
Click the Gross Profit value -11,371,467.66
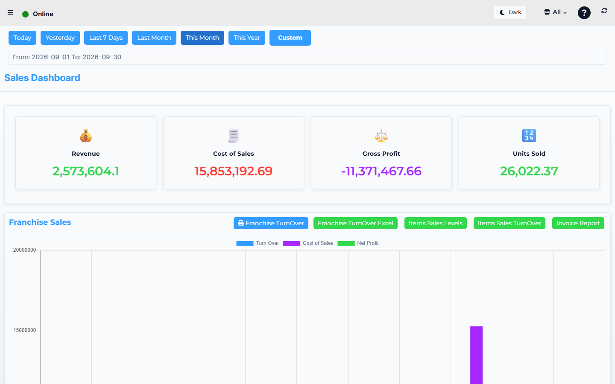coord(381,171)
